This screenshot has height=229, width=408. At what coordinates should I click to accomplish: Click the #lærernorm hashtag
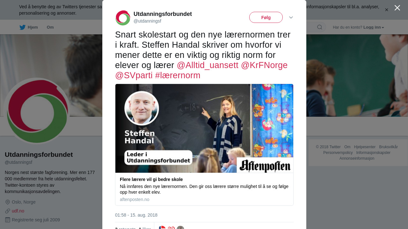pyautogui.click(x=178, y=75)
